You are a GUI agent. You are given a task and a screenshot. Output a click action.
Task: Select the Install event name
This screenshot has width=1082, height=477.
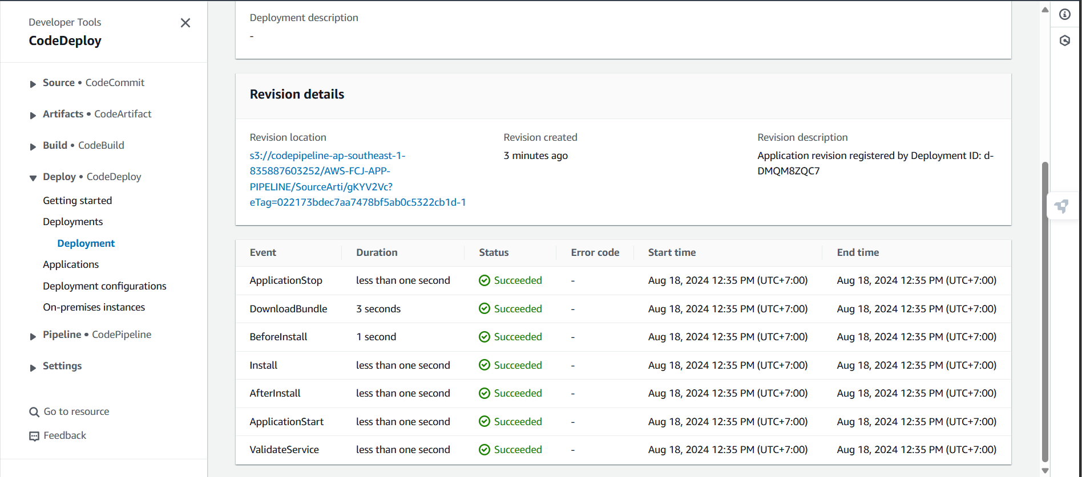point(263,365)
